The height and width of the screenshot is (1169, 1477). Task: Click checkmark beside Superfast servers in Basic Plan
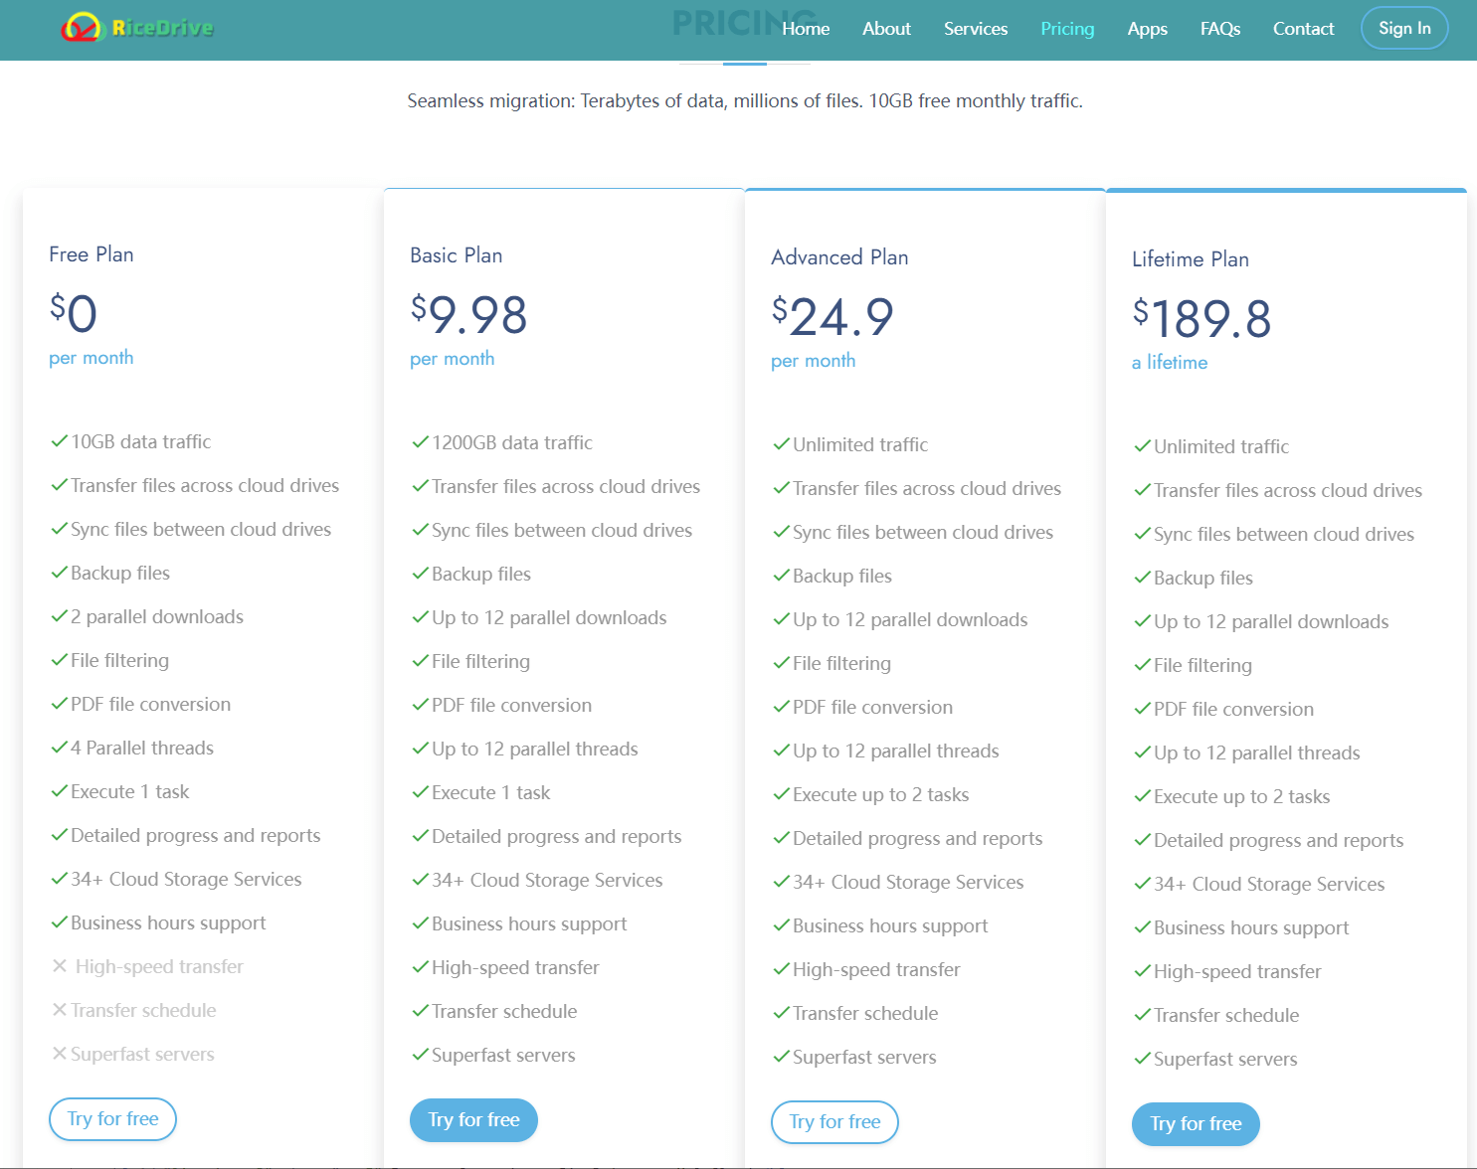tap(421, 1055)
